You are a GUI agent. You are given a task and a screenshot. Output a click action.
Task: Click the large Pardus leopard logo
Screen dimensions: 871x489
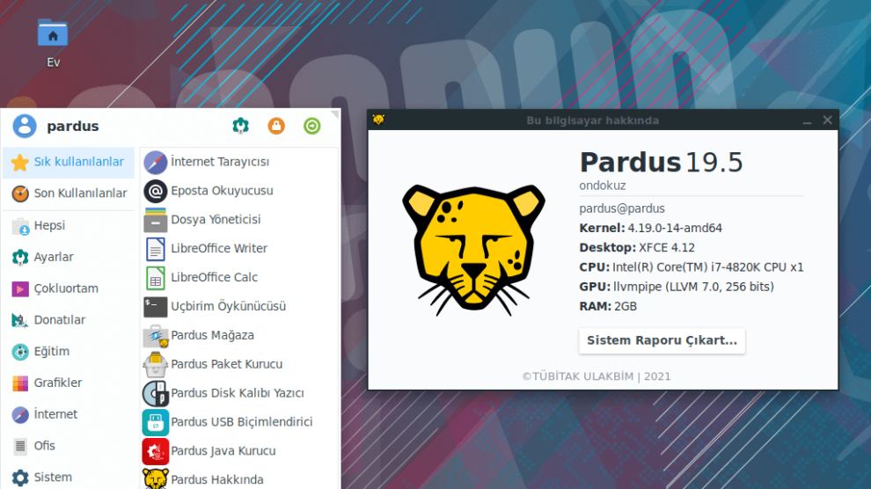pos(474,250)
